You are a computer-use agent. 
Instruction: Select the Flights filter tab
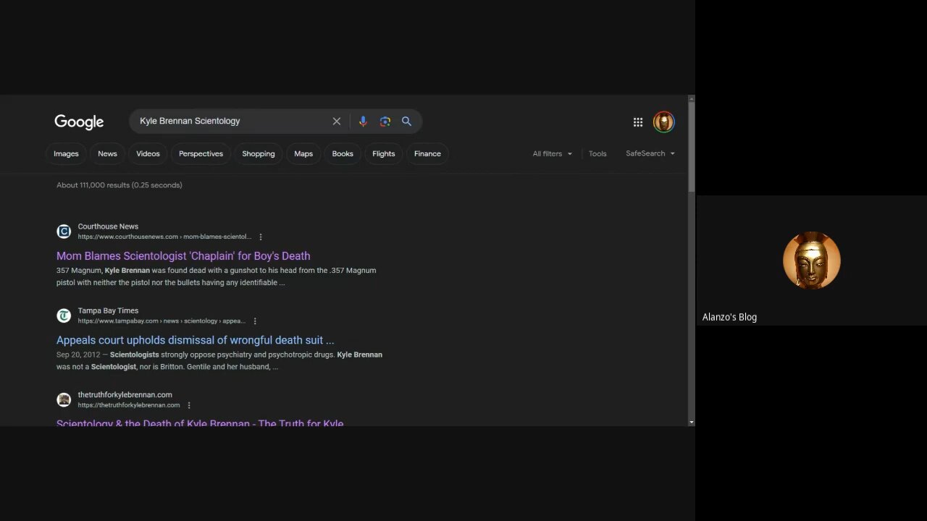pos(384,153)
